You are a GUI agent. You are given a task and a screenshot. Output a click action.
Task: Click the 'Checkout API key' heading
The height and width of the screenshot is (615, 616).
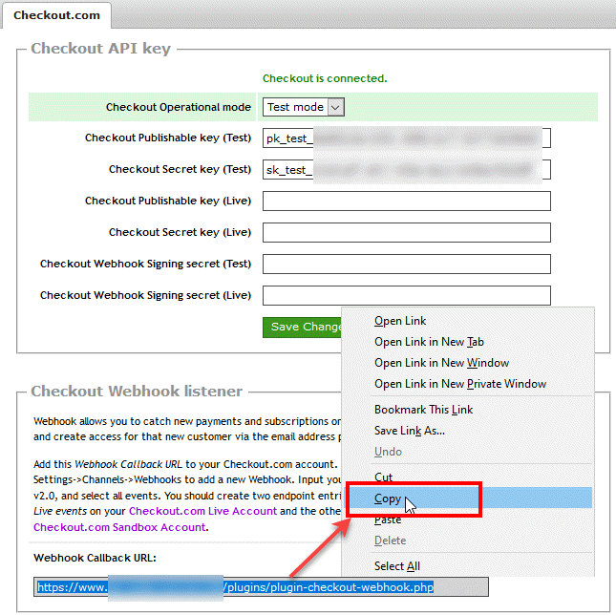pos(101,49)
